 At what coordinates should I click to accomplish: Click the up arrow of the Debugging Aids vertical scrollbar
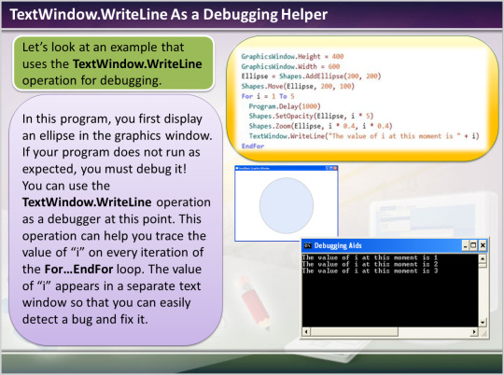coord(483,258)
